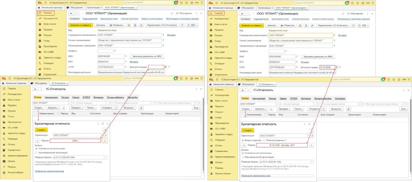Click yellow Создать in right Бухгалтерская отчетность dialog
412x182 pixels.
point(247,130)
